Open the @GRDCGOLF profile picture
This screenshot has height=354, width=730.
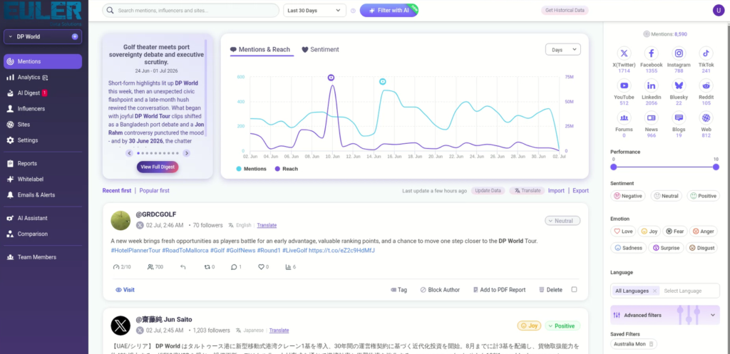tap(120, 221)
